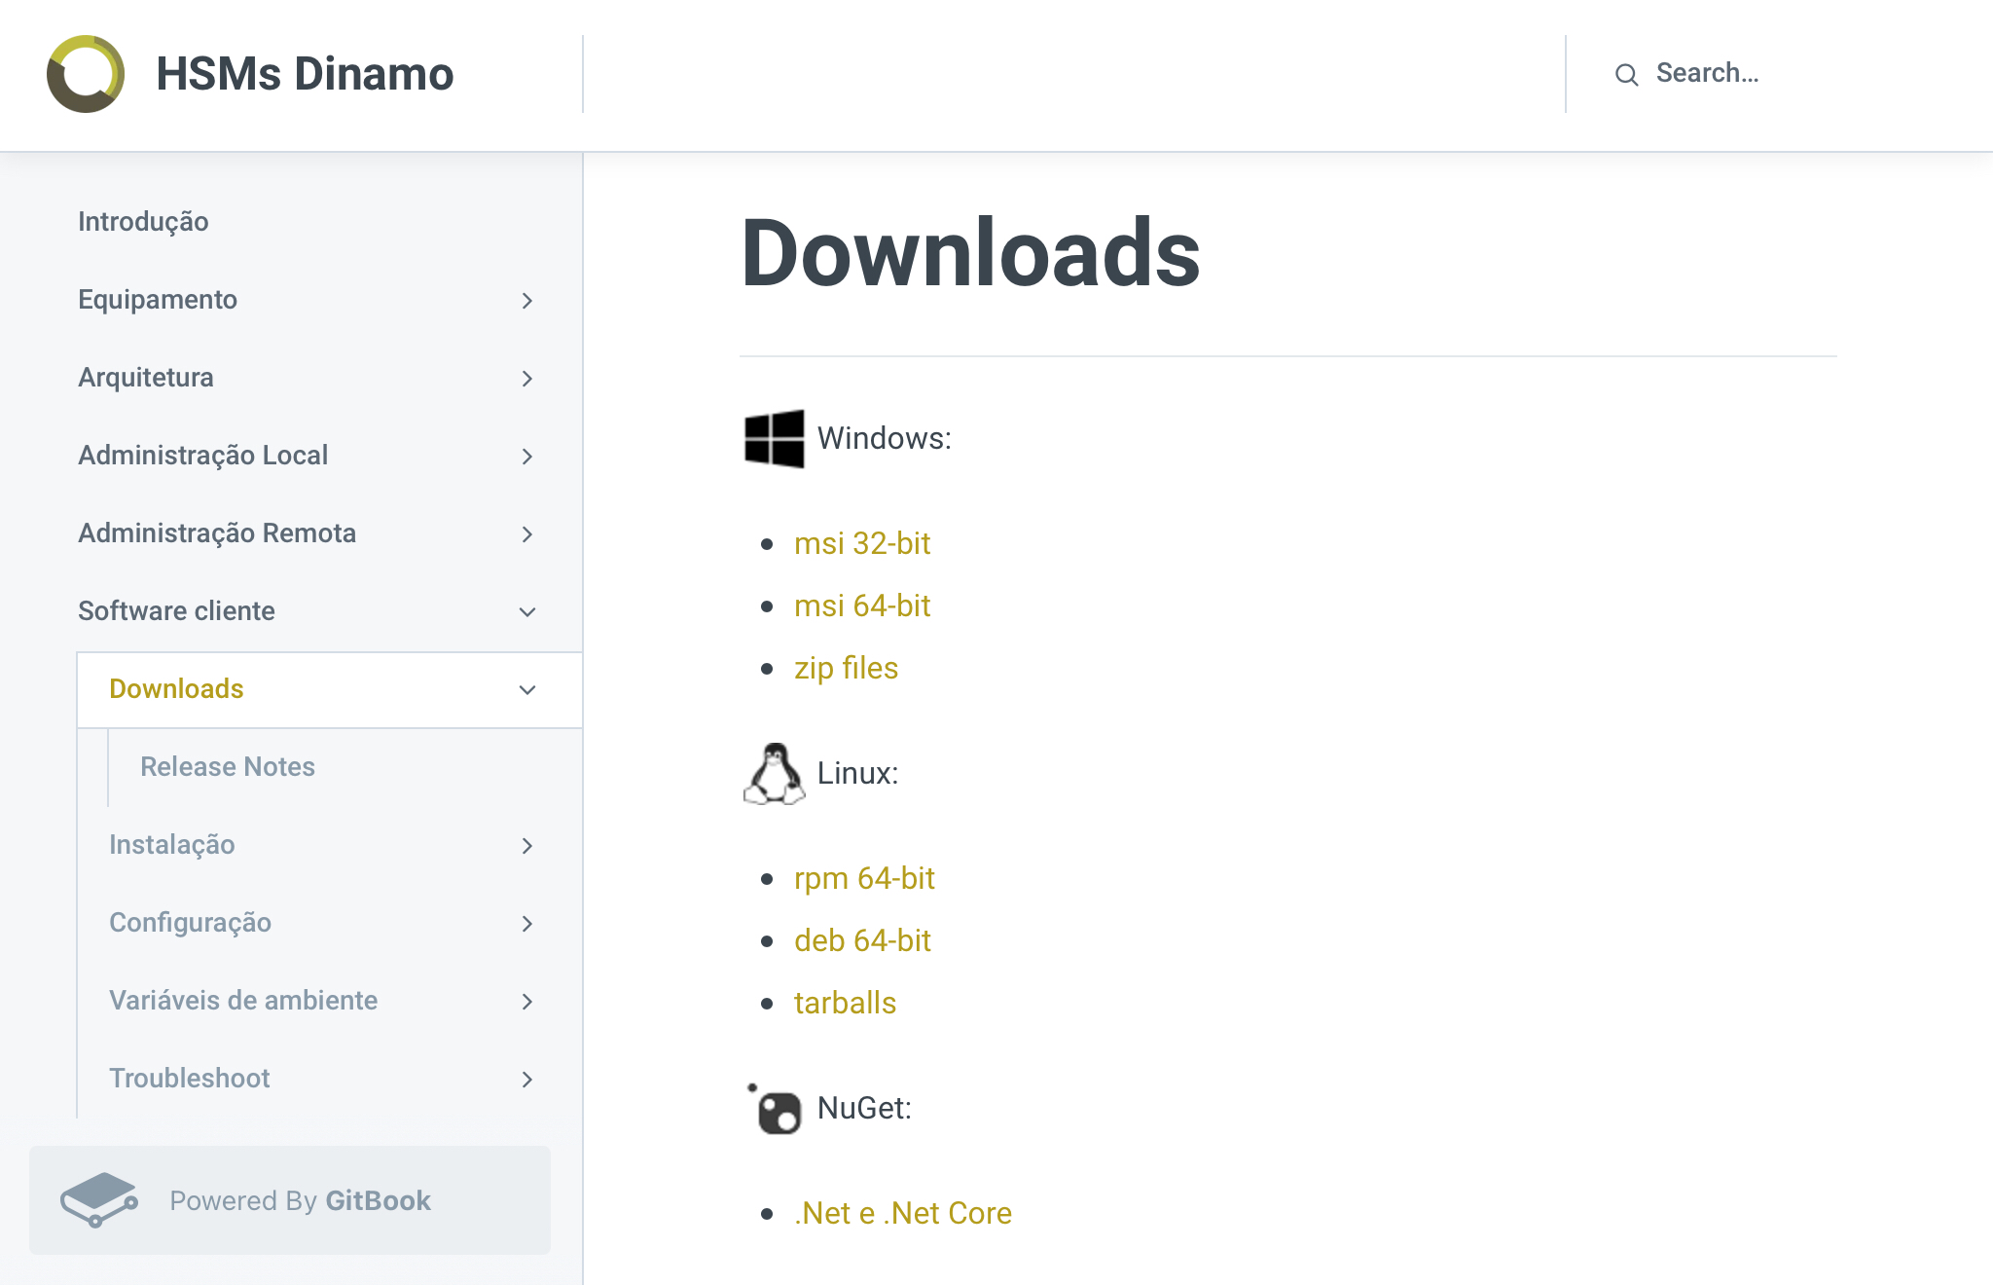Expand the Arquitetura section chevron
Image resolution: width=1993 pixels, height=1285 pixels.
(x=527, y=379)
